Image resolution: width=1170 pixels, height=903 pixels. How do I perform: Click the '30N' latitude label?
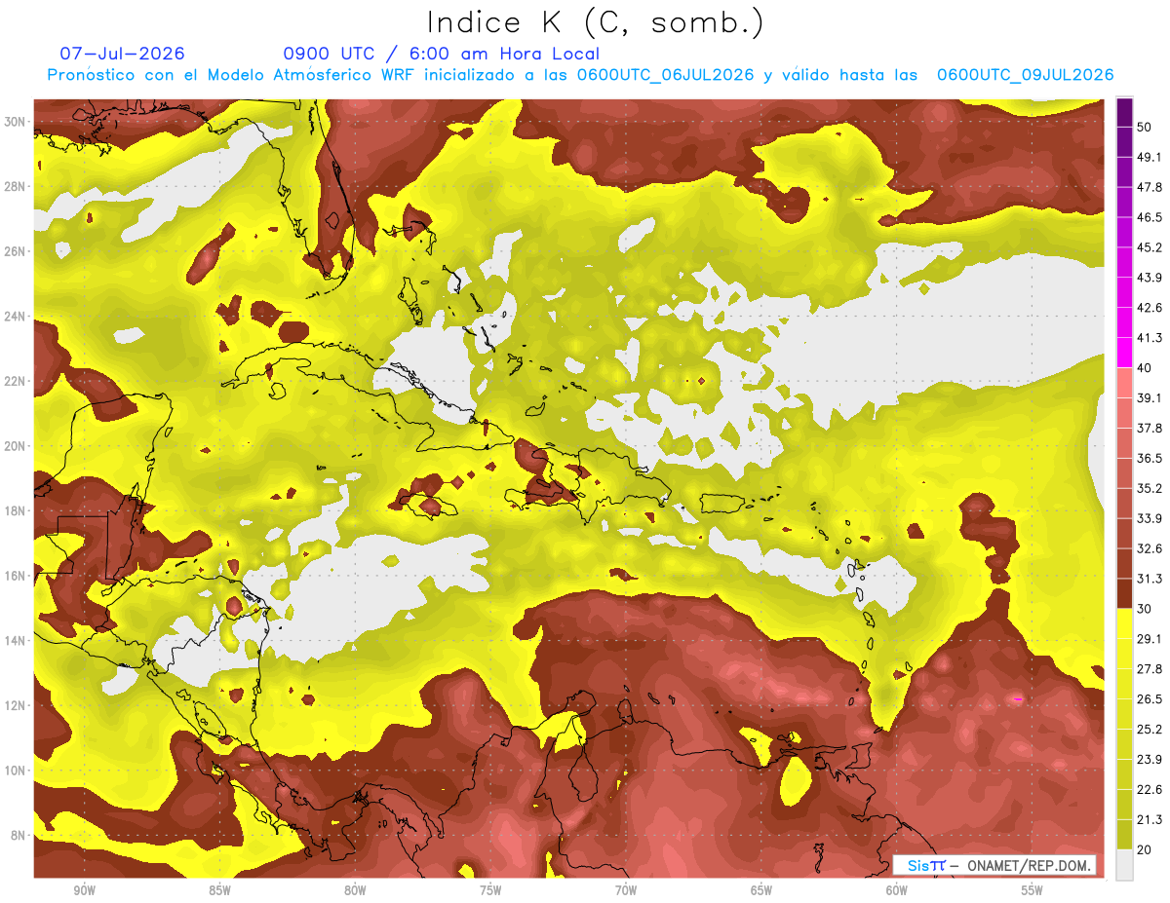click(x=17, y=122)
